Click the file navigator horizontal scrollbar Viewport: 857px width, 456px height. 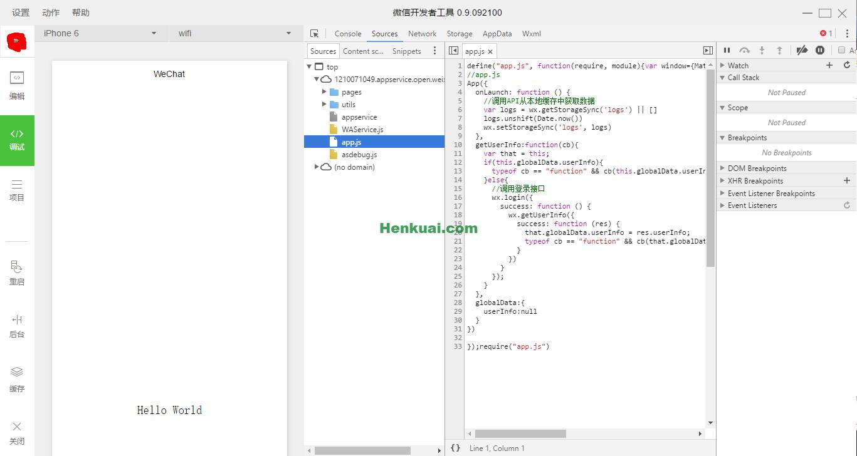(x=362, y=450)
